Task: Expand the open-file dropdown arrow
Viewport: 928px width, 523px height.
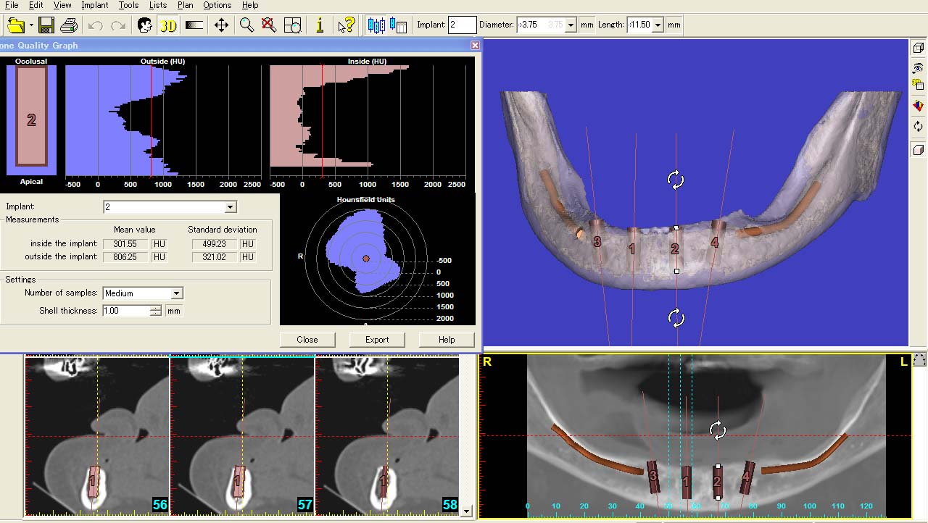Action: pos(31,25)
